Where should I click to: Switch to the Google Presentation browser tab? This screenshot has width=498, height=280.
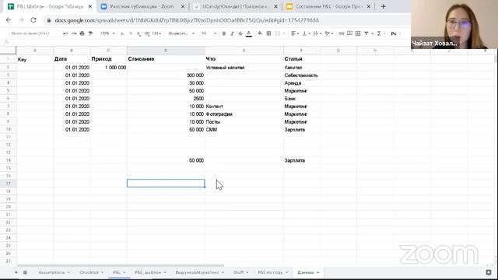coord(328,6)
